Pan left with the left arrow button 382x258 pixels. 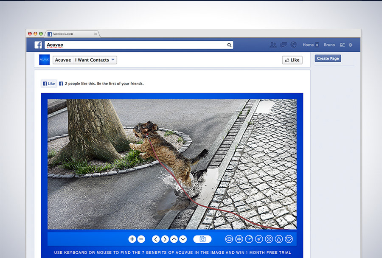point(156,239)
